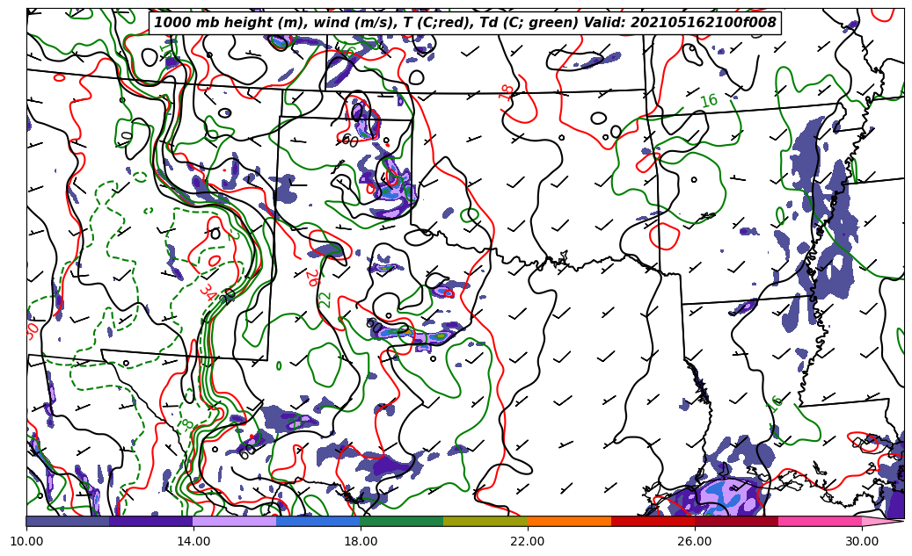Select the purple colorbar segment

pos(150,521)
